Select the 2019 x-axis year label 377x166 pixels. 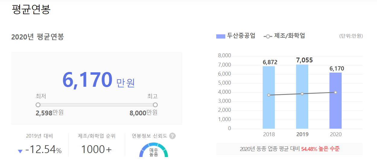302,134
